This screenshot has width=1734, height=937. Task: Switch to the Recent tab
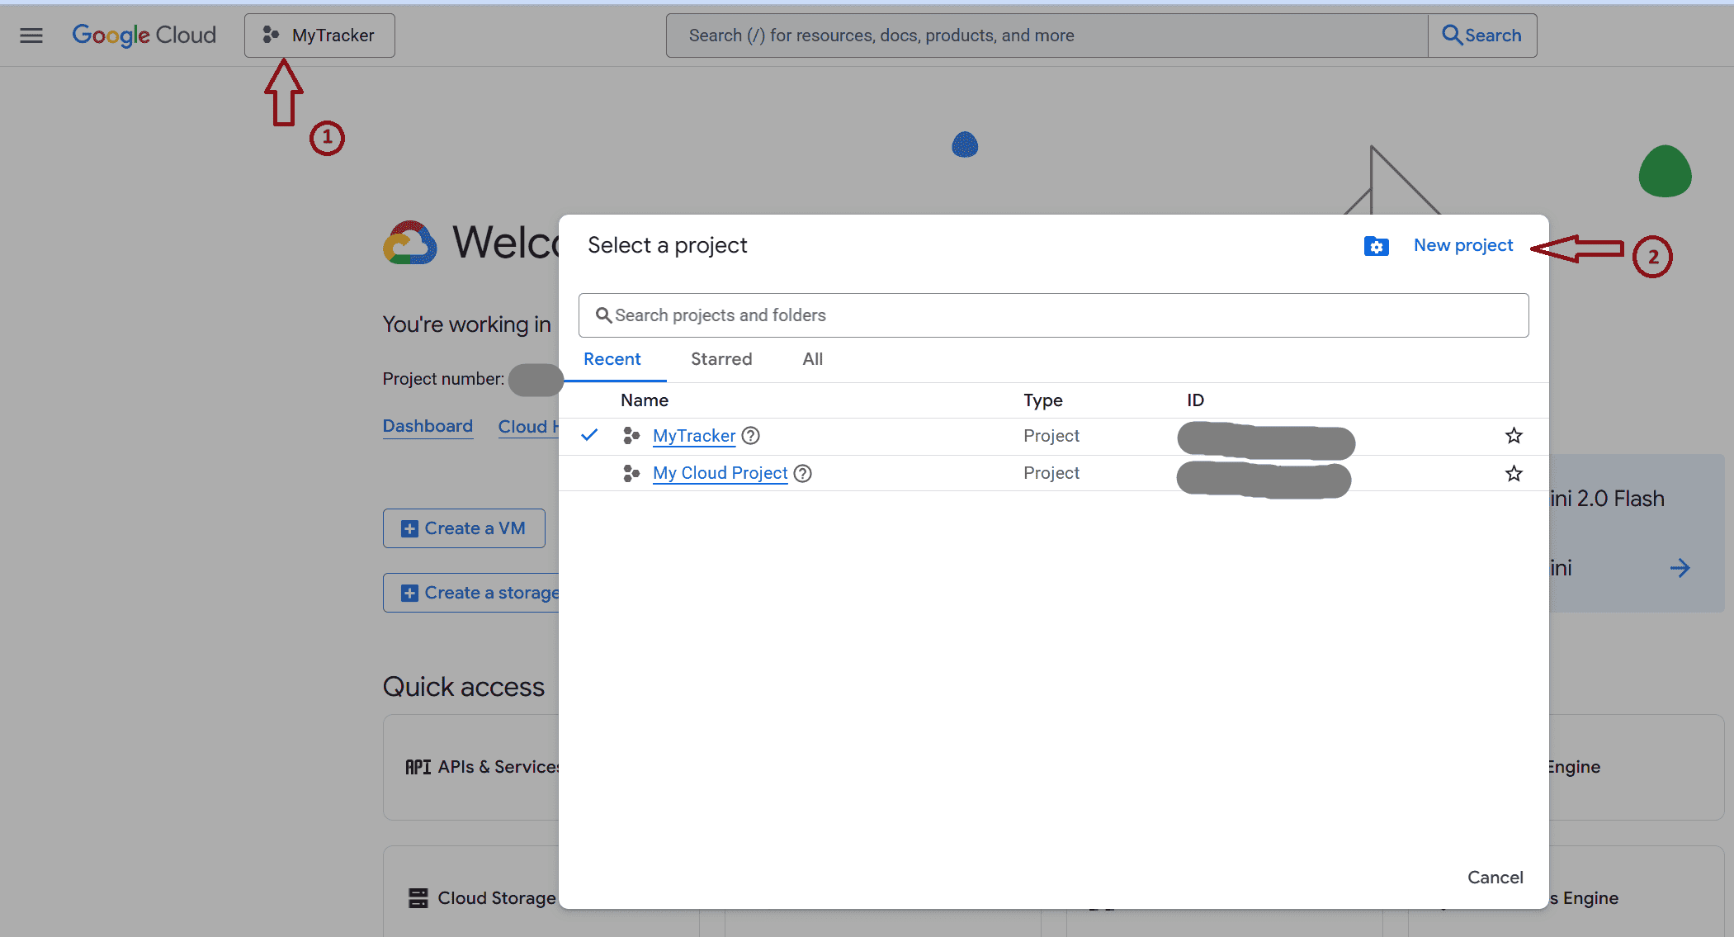coord(612,359)
